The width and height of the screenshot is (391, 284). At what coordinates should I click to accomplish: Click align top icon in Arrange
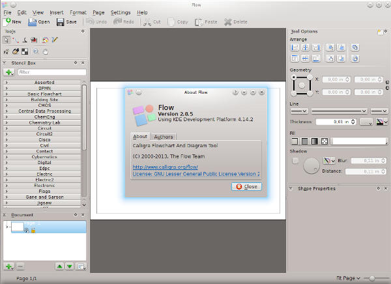point(295,59)
